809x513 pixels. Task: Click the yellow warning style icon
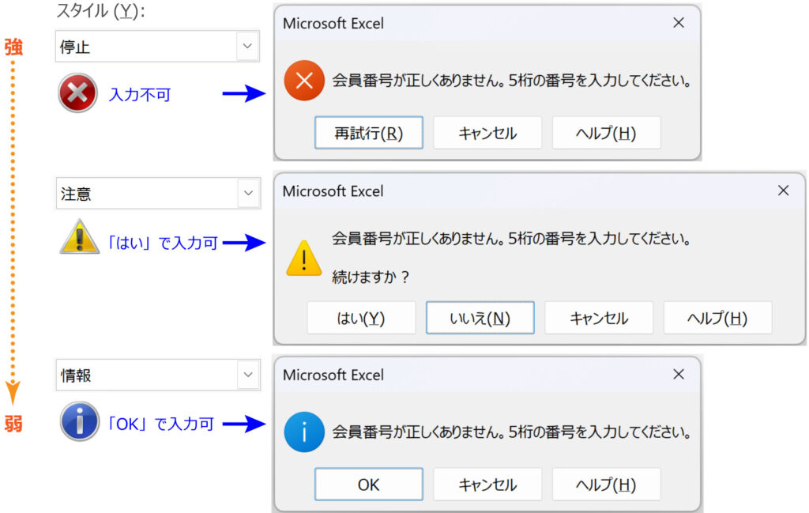pyautogui.click(x=79, y=237)
